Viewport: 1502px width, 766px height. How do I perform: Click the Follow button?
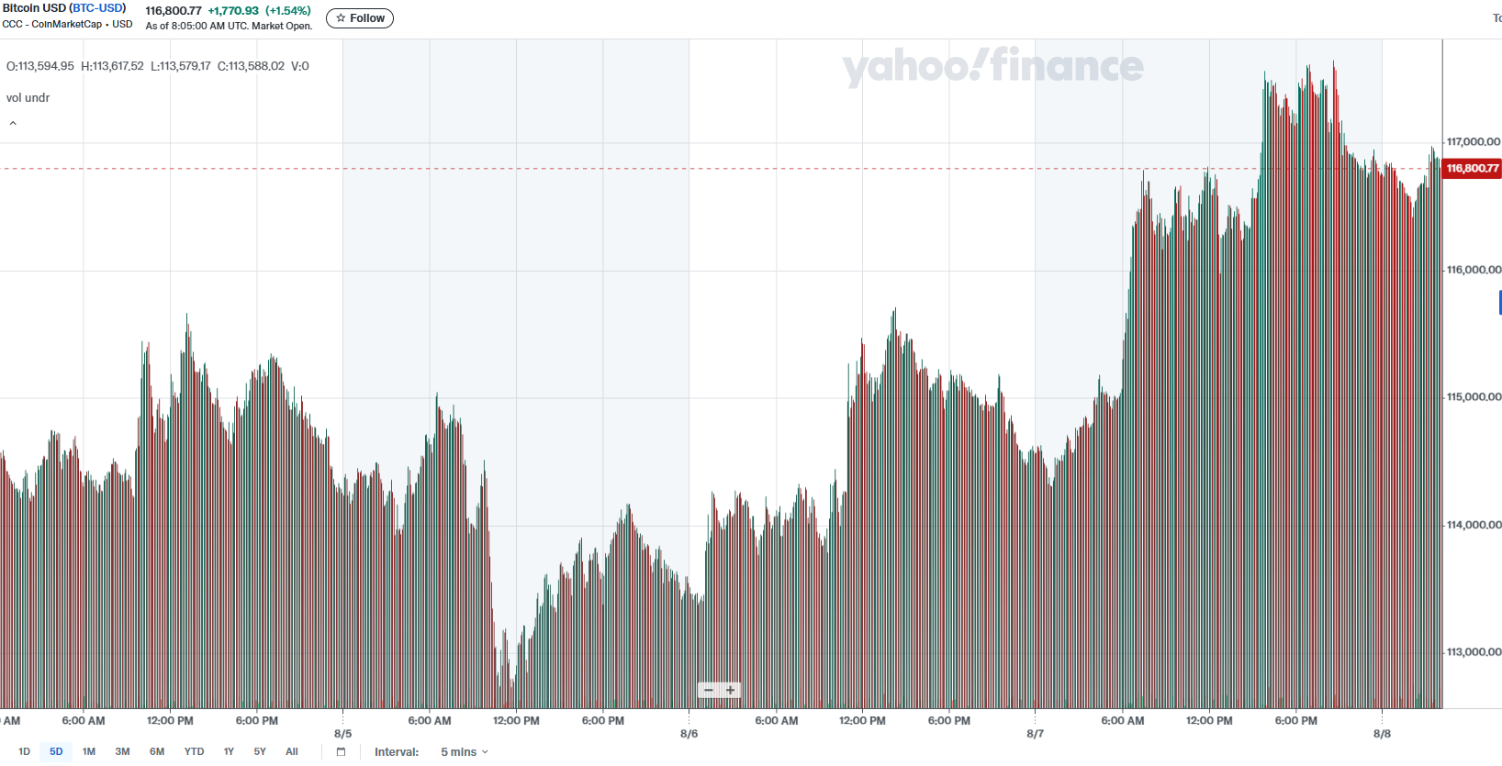point(359,17)
